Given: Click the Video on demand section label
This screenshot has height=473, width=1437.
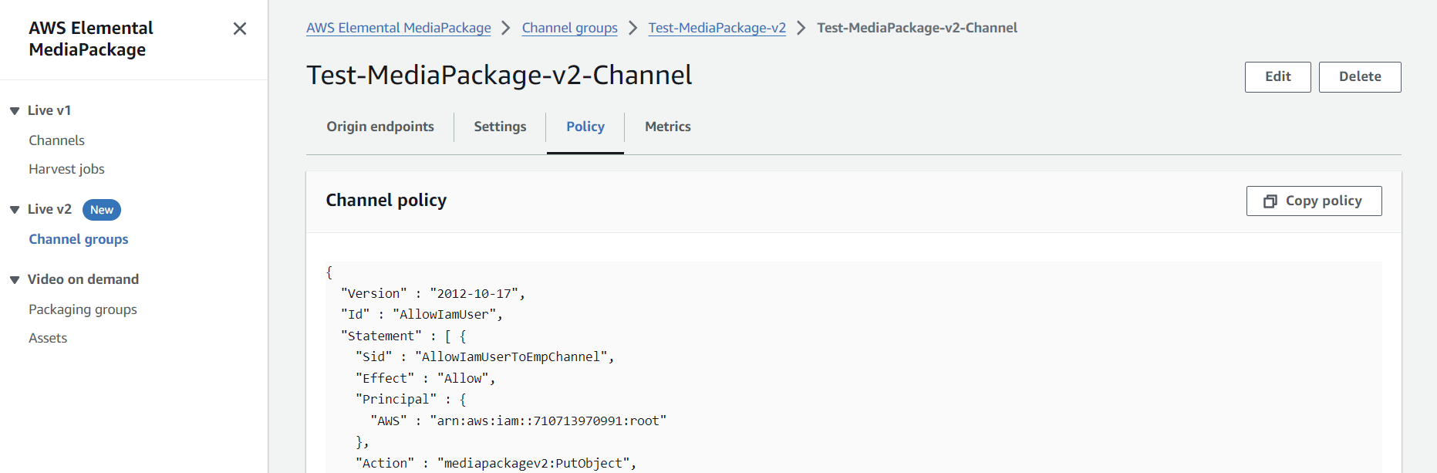Looking at the screenshot, I should point(83,279).
